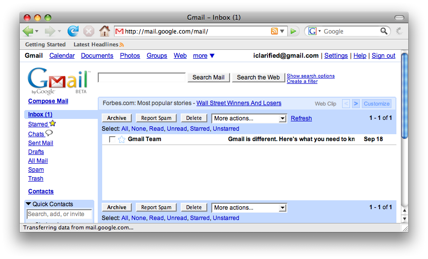The image size is (428, 259).
Task: Open Wall Street Winners And Losers link
Action: point(239,103)
